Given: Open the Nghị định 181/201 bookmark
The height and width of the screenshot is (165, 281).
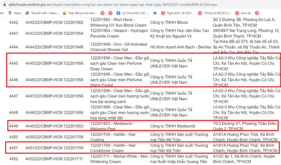Looking at the screenshot, I should (178, 13).
